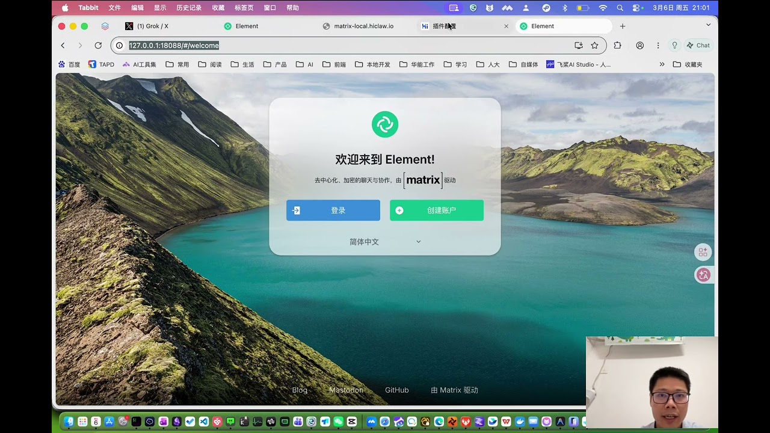Viewport: 770px width, 433px height.
Task: Open the 文件 menu
Action: 115,8
